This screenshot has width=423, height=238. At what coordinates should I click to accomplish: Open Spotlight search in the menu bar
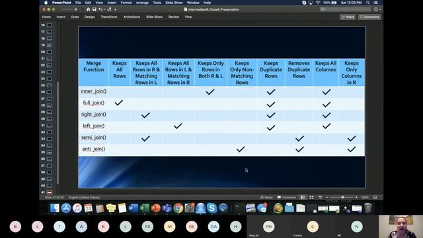point(367,3)
